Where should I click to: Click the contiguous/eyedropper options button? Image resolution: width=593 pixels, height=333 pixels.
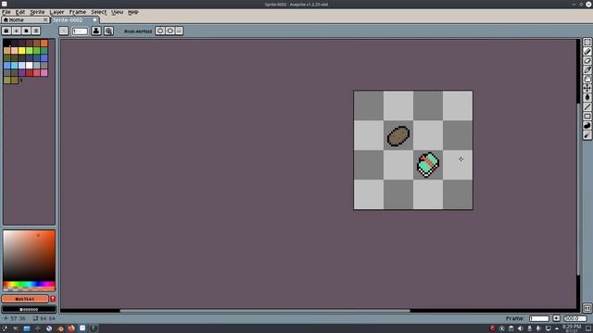pos(108,31)
